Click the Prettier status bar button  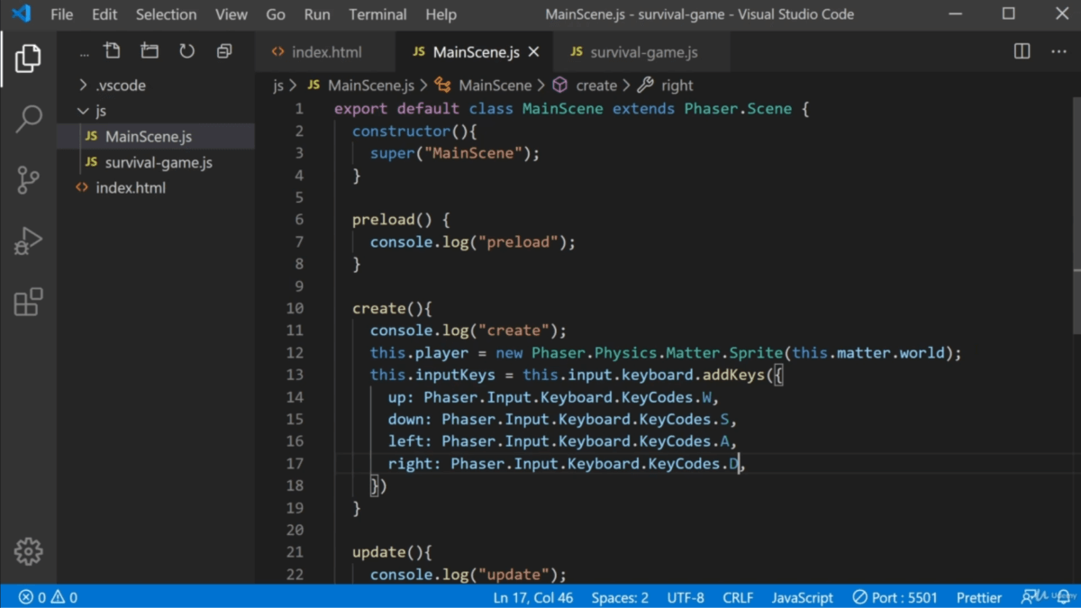978,597
